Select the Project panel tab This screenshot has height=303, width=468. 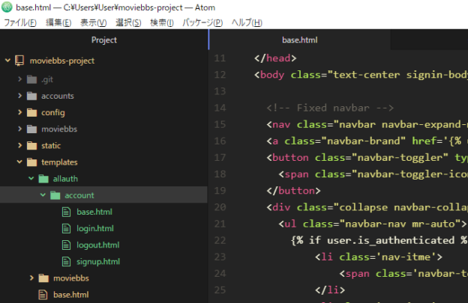click(x=103, y=40)
